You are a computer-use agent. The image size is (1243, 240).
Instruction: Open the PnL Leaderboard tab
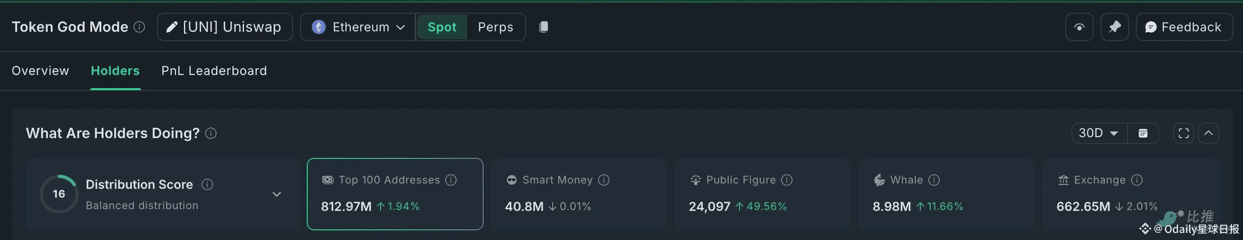pos(214,71)
